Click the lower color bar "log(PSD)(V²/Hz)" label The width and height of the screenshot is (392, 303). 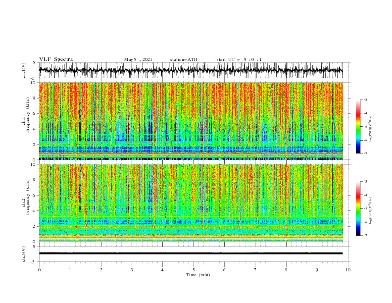coord(370,211)
